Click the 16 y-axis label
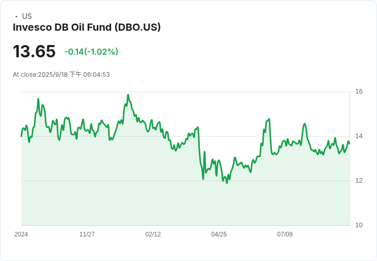Screen dimensions: 377x261 pyautogui.click(x=359, y=92)
